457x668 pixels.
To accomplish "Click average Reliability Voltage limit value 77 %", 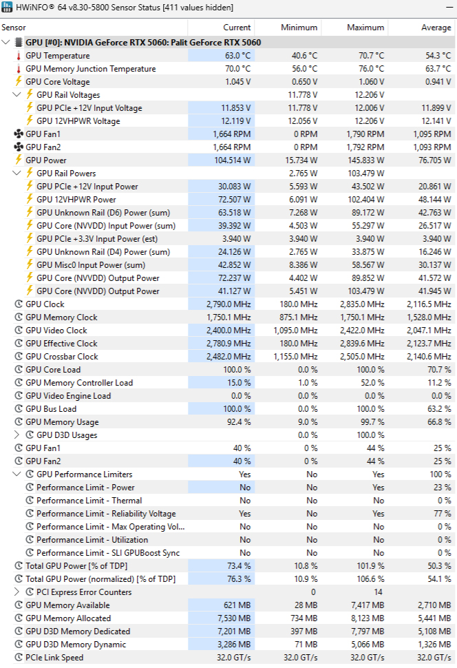I will (x=443, y=513).
